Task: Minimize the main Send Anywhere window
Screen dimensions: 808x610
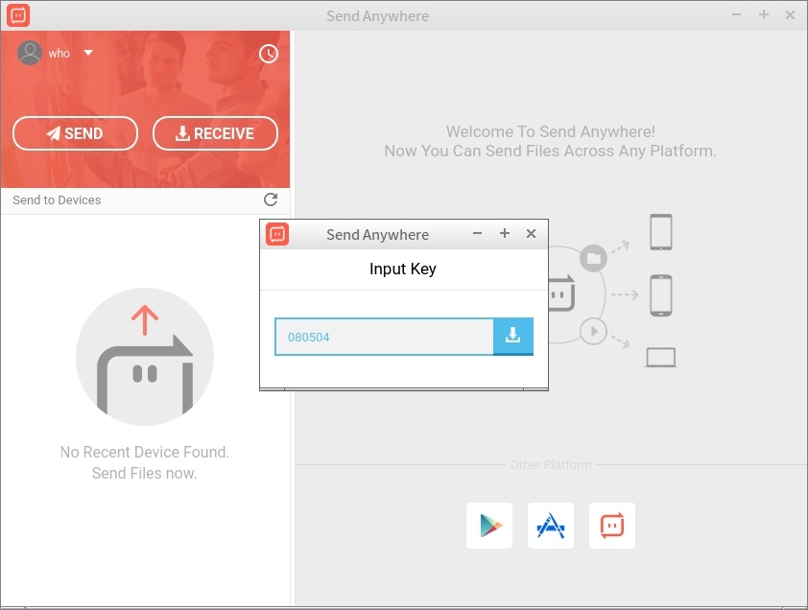Action: click(737, 15)
